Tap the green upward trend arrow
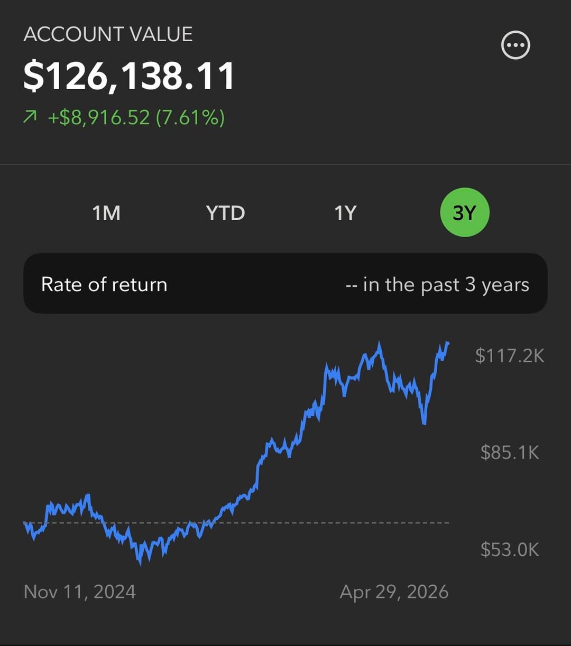The height and width of the screenshot is (646, 571). point(31,117)
